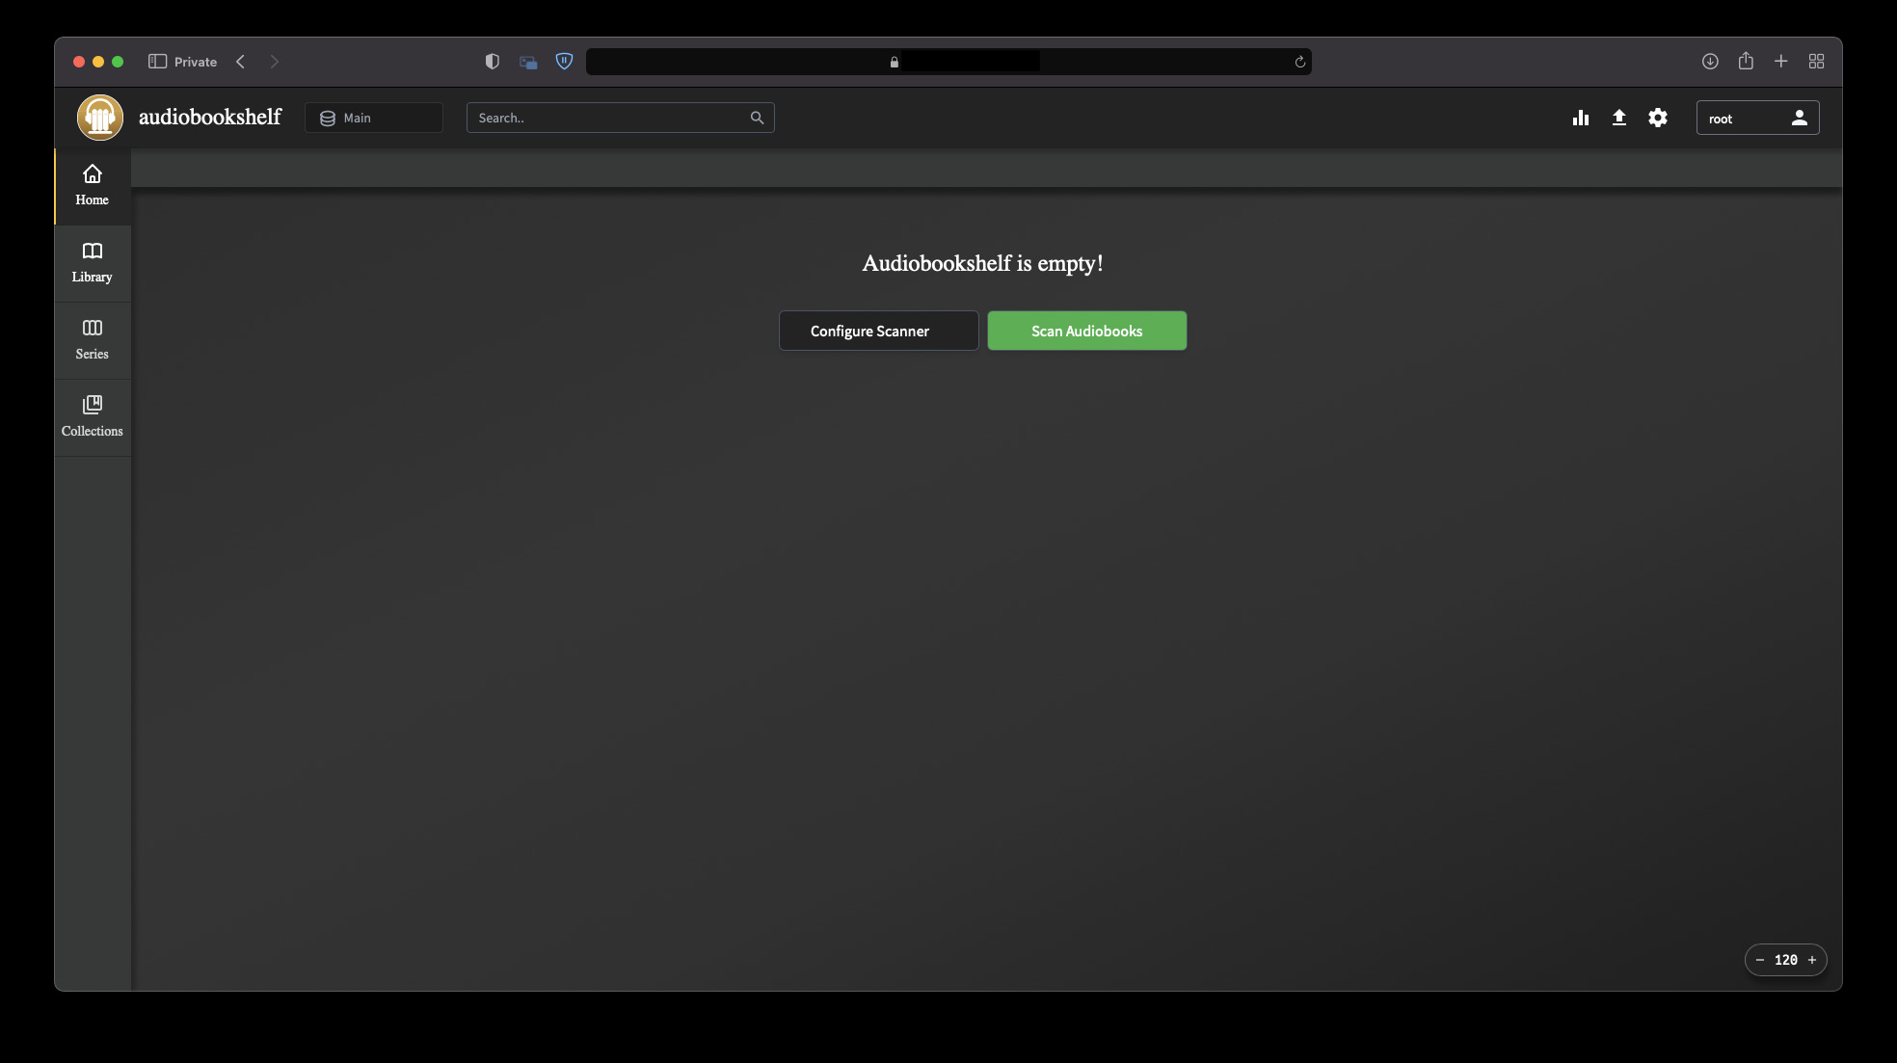
Task: Show browser downloads icon
Action: [x=1710, y=62]
